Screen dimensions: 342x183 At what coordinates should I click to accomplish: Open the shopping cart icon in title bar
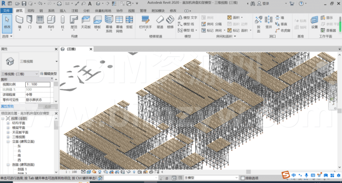291,3
